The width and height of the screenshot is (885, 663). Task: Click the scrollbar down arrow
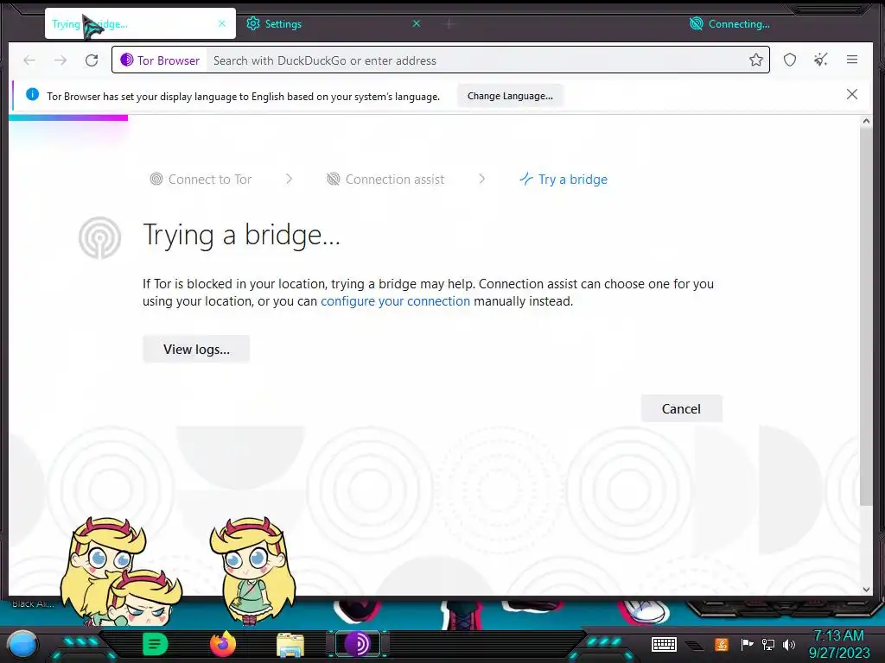point(866,590)
